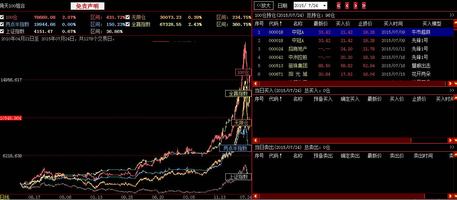Click the 当日买入 horizontal scrollbar track
The width and height of the screenshot is (457, 200).
click(337, 140)
